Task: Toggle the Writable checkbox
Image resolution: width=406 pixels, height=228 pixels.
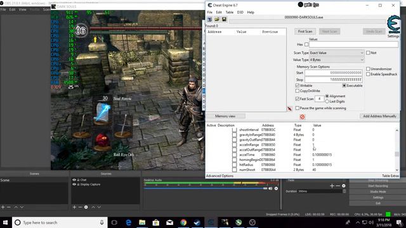Action: tap(298, 85)
